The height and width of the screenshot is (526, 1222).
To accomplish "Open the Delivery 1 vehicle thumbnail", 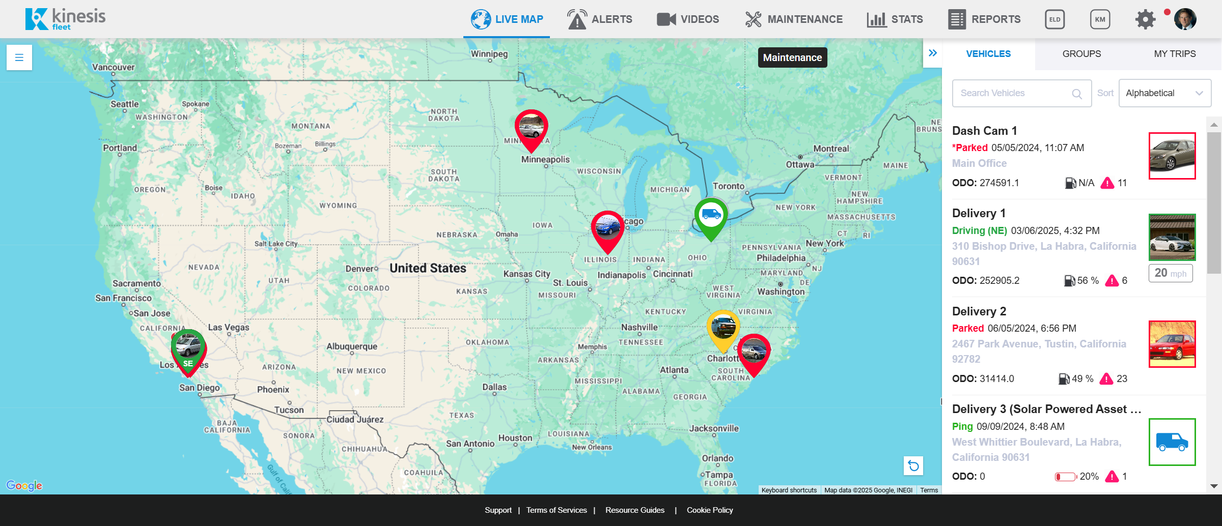I will click(x=1172, y=237).
